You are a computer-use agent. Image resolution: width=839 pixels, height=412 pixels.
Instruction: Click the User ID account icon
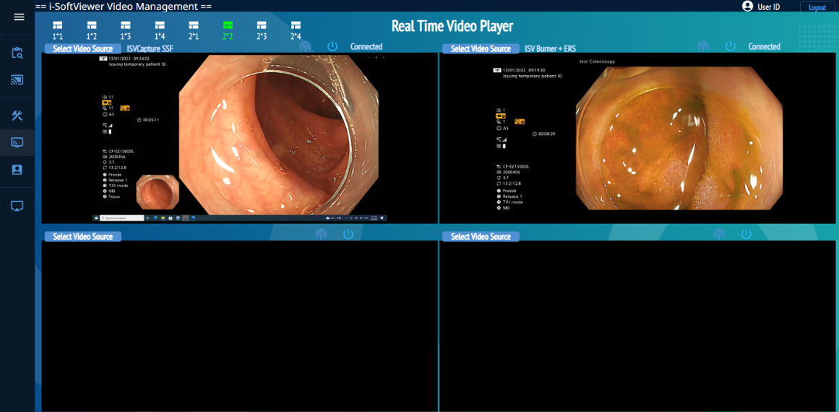[x=747, y=7]
